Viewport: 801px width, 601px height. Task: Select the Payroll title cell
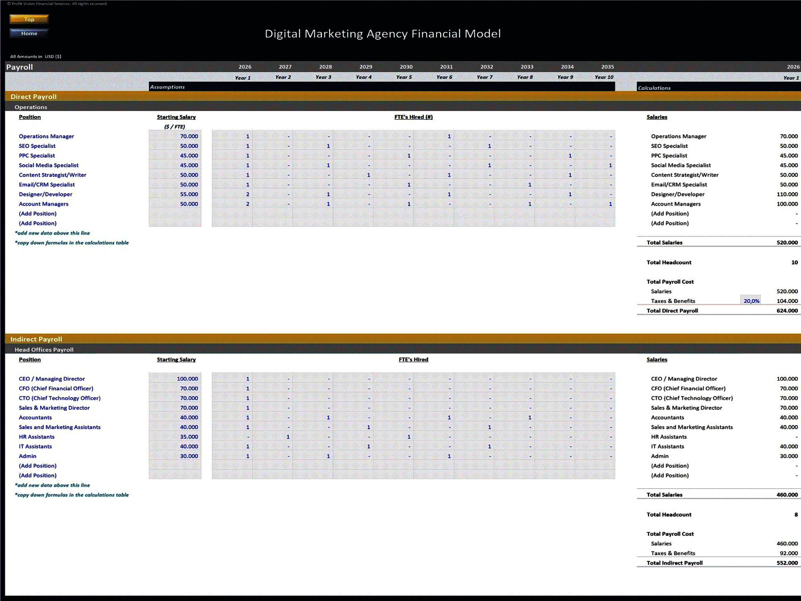pos(19,67)
